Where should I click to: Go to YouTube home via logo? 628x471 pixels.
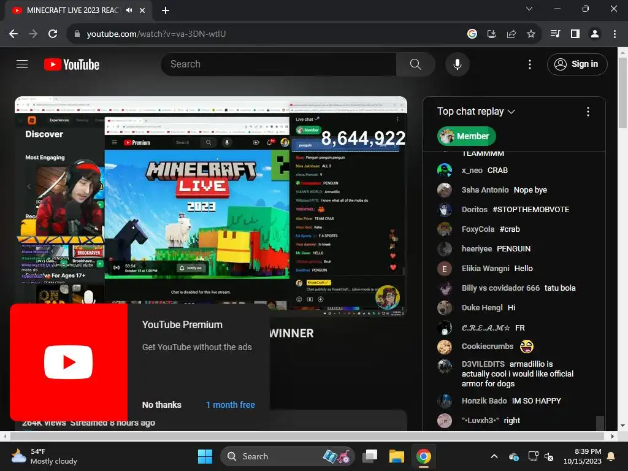click(72, 64)
